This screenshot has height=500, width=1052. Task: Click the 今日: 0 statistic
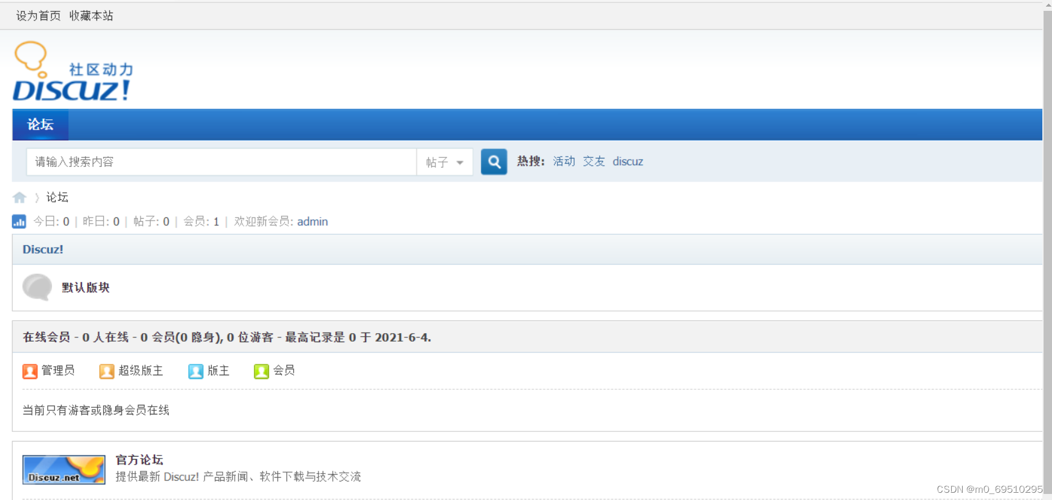[x=51, y=222]
